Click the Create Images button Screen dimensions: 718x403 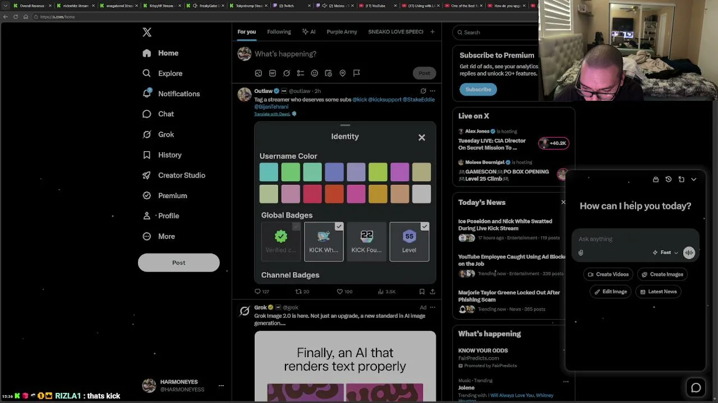point(662,275)
